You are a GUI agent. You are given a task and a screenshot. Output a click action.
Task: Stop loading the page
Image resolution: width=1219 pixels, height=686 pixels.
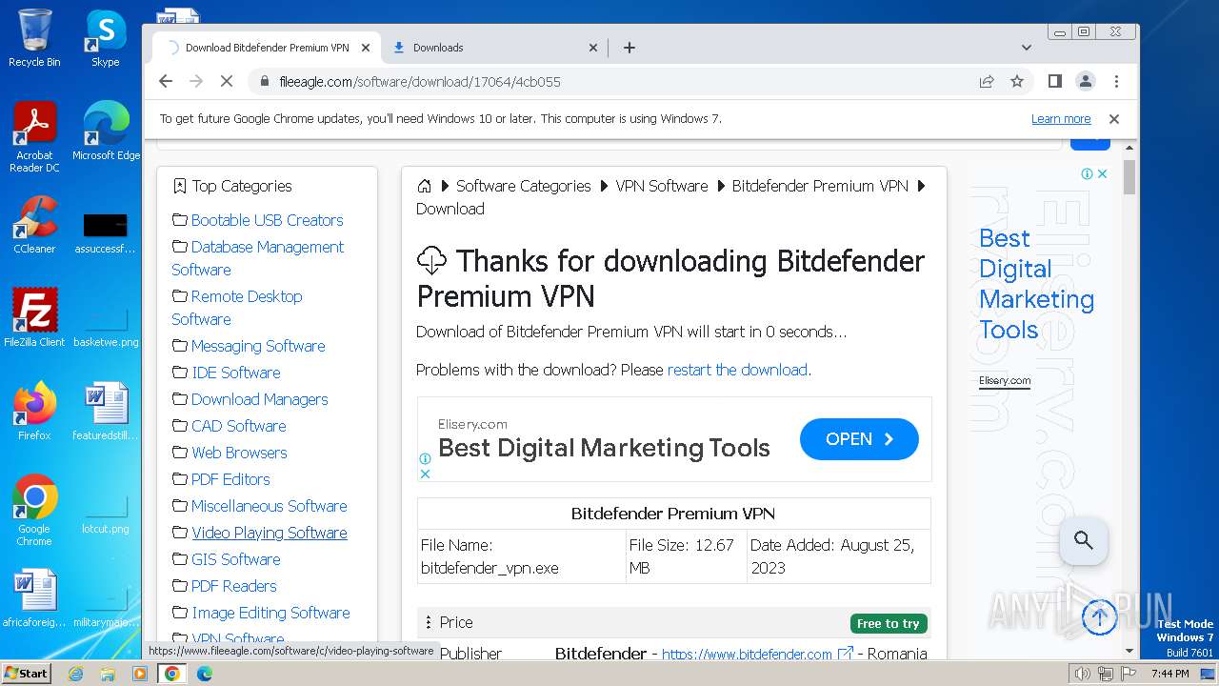[227, 82]
